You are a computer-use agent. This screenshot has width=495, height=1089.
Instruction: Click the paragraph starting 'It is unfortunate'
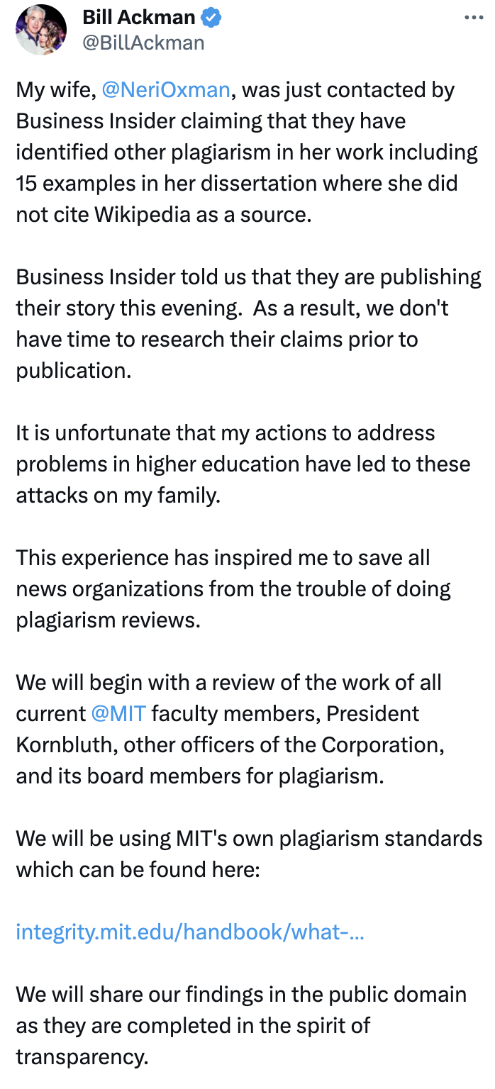(243, 464)
